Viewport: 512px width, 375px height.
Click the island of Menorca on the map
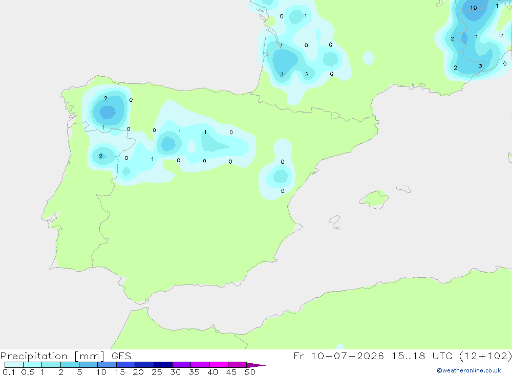click(403, 189)
